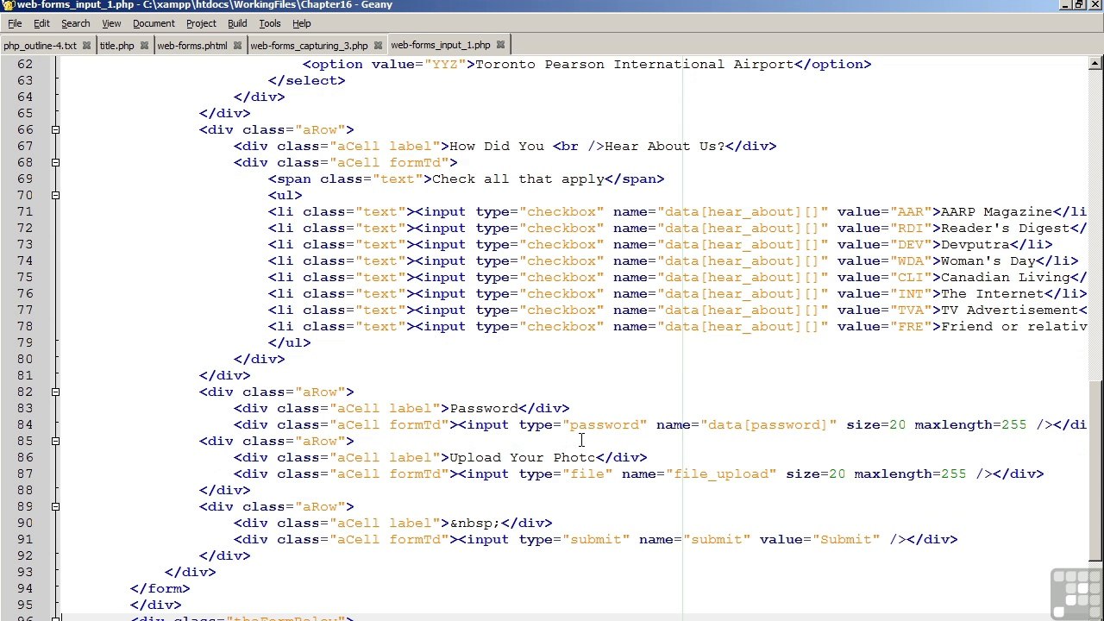Close the web-forms_input_1.php tab
This screenshot has height=621, width=1104.
click(x=501, y=45)
